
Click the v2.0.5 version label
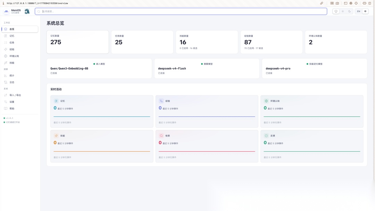click(x=10, y=118)
